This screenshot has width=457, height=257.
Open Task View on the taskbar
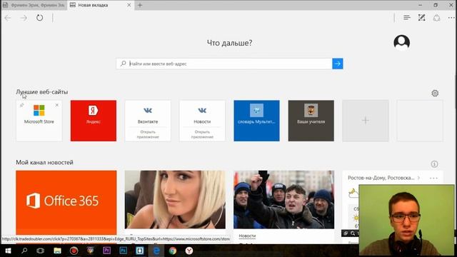tap(41, 251)
